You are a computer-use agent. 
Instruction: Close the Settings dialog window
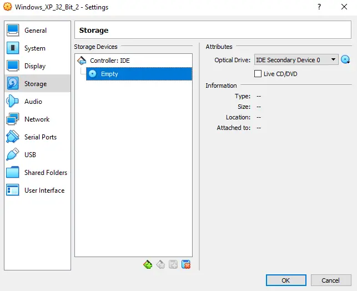pos(344,7)
